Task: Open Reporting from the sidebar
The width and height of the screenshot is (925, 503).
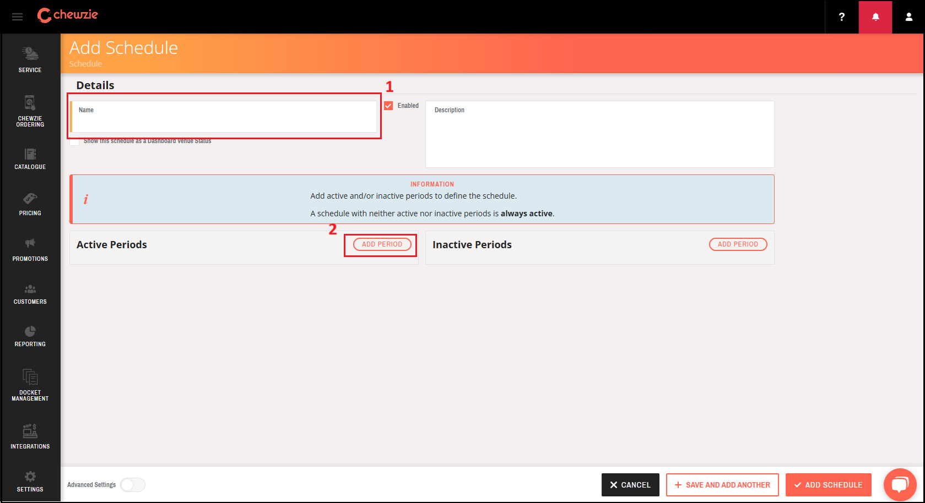Action: [30, 335]
